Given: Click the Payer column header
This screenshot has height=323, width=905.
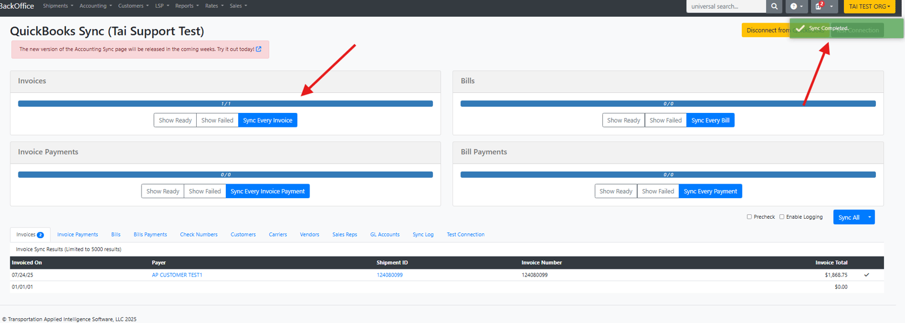Looking at the screenshot, I should point(159,263).
